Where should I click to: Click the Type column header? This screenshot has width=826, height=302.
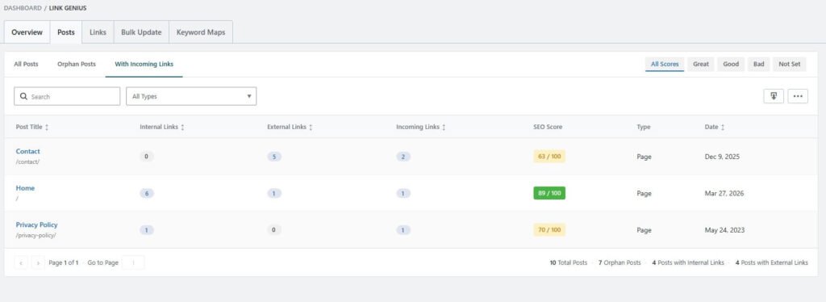click(643, 127)
